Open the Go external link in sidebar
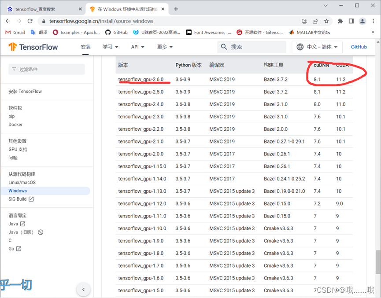The image size is (381, 298). (x=15, y=249)
